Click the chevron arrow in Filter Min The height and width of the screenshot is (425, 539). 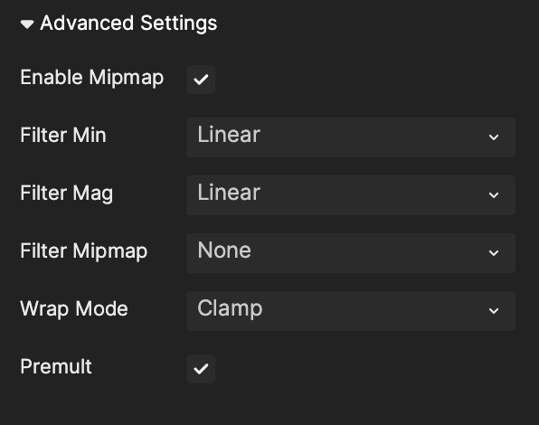[x=494, y=137]
